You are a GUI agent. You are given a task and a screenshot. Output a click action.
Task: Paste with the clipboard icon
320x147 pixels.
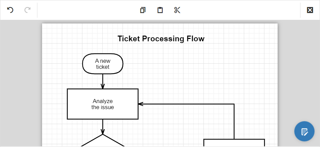160,10
